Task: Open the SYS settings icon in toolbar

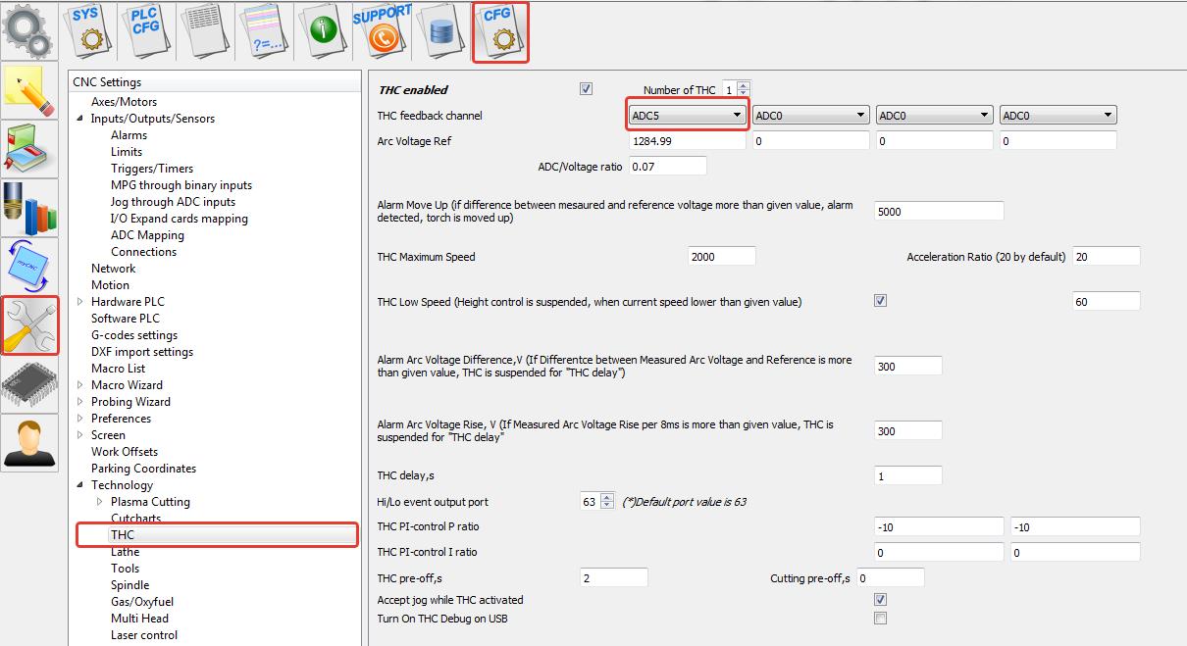Action: (90, 29)
